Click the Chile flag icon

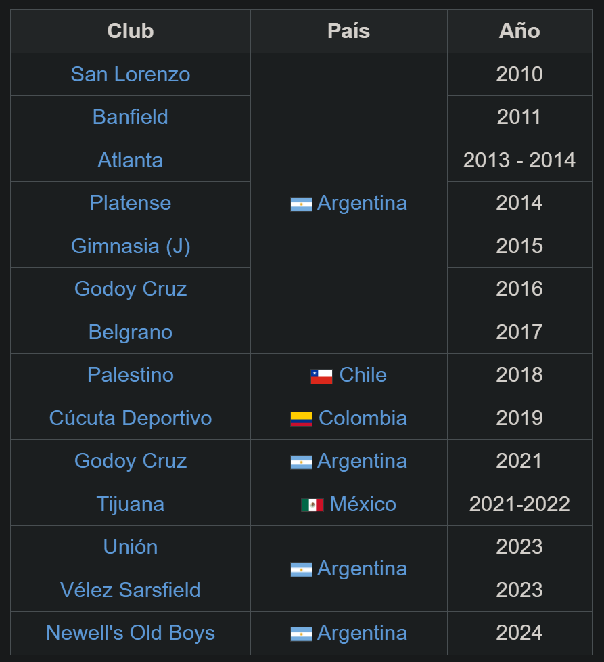click(x=321, y=376)
